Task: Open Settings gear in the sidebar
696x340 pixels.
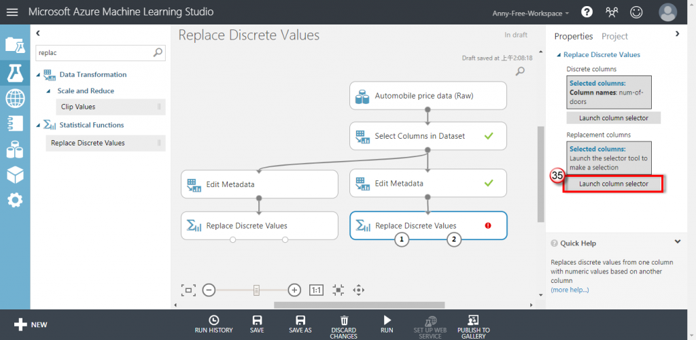Action: tap(15, 201)
